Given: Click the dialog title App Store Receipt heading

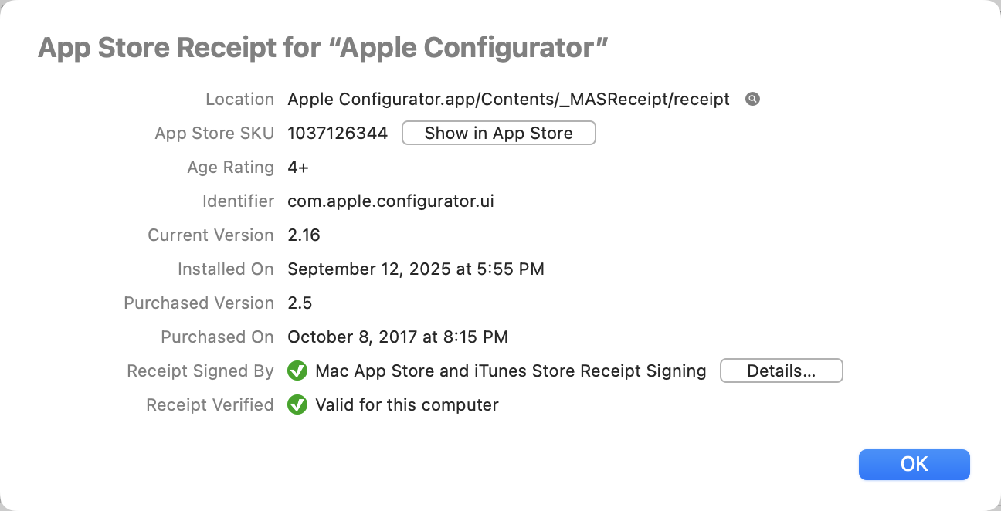Looking at the screenshot, I should click(x=322, y=47).
